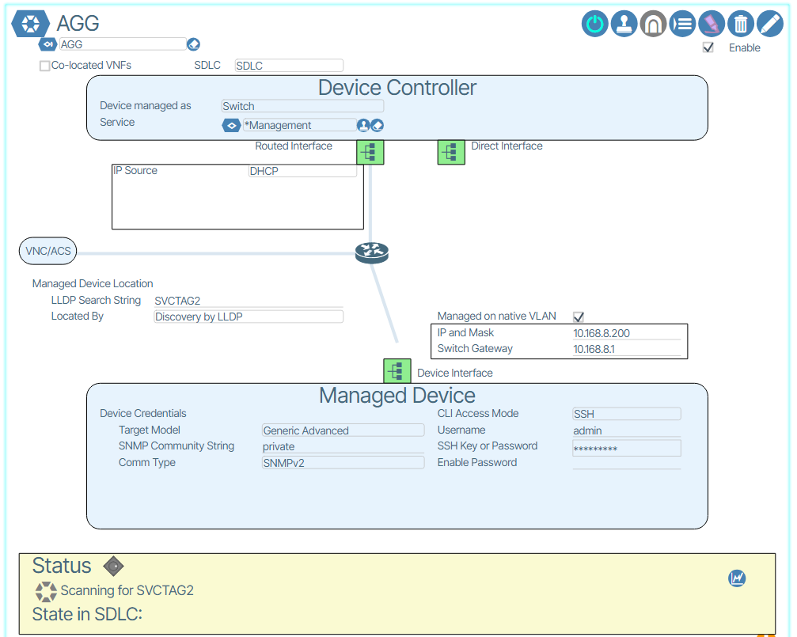The width and height of the screenshot is (797, 637).
Task: Click the pencil edit icon
Action: coord(770,24)
